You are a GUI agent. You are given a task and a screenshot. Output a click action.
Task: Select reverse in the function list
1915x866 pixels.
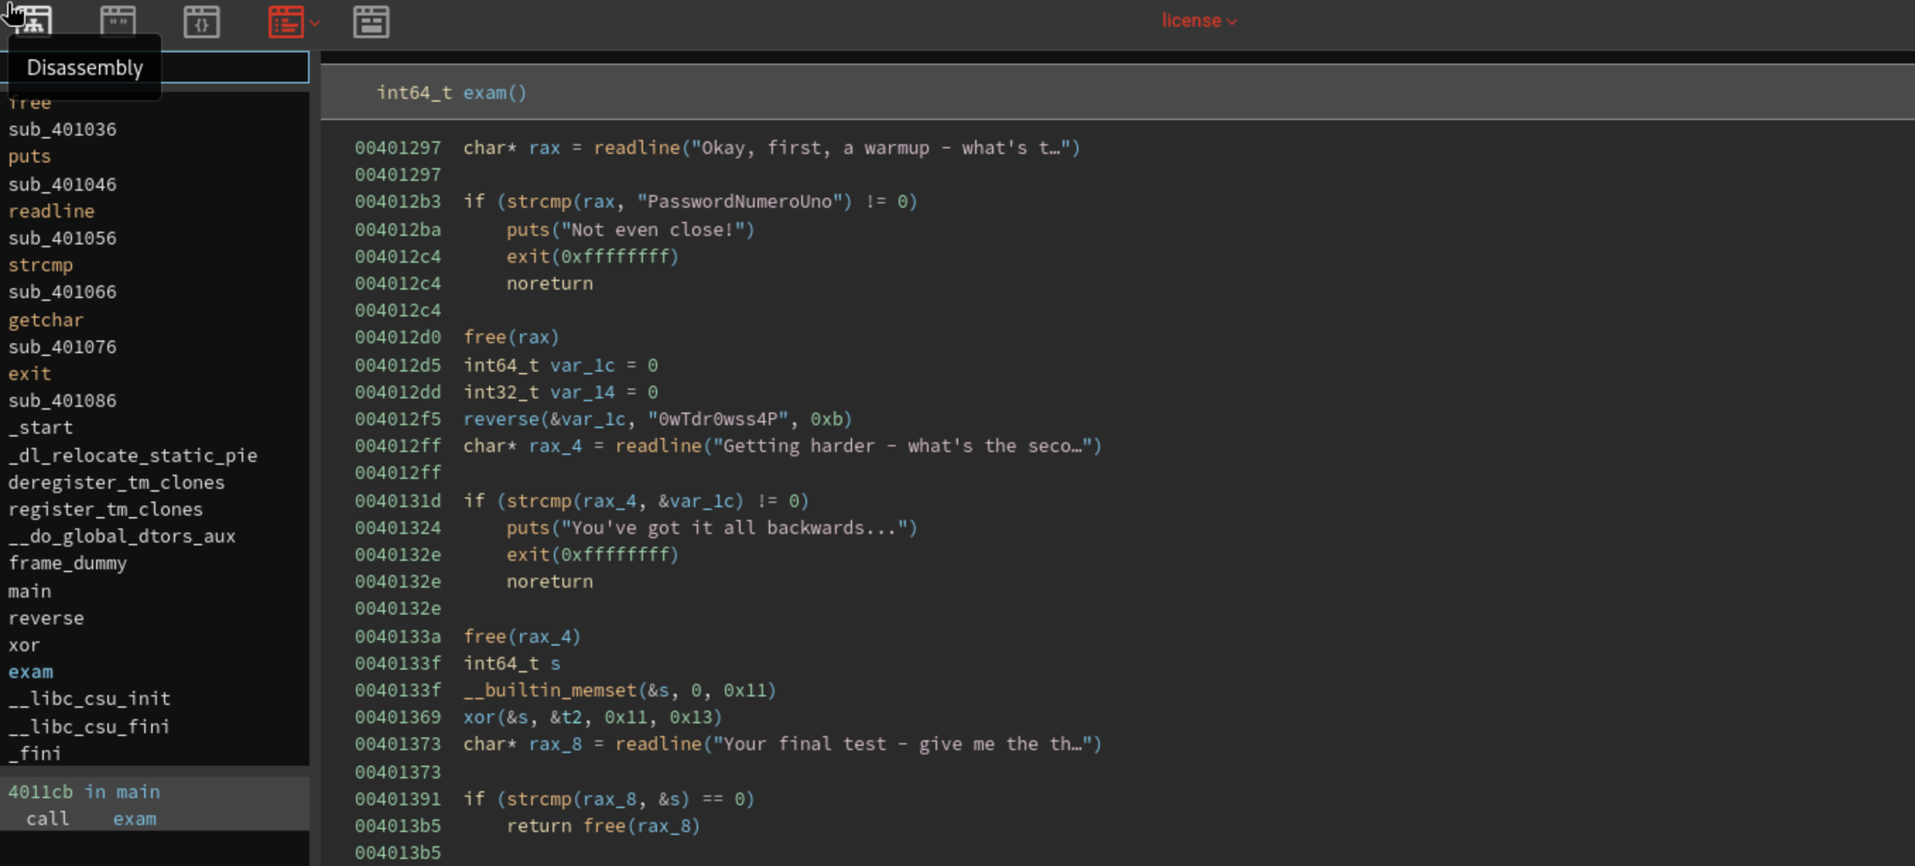coord(46,618)
